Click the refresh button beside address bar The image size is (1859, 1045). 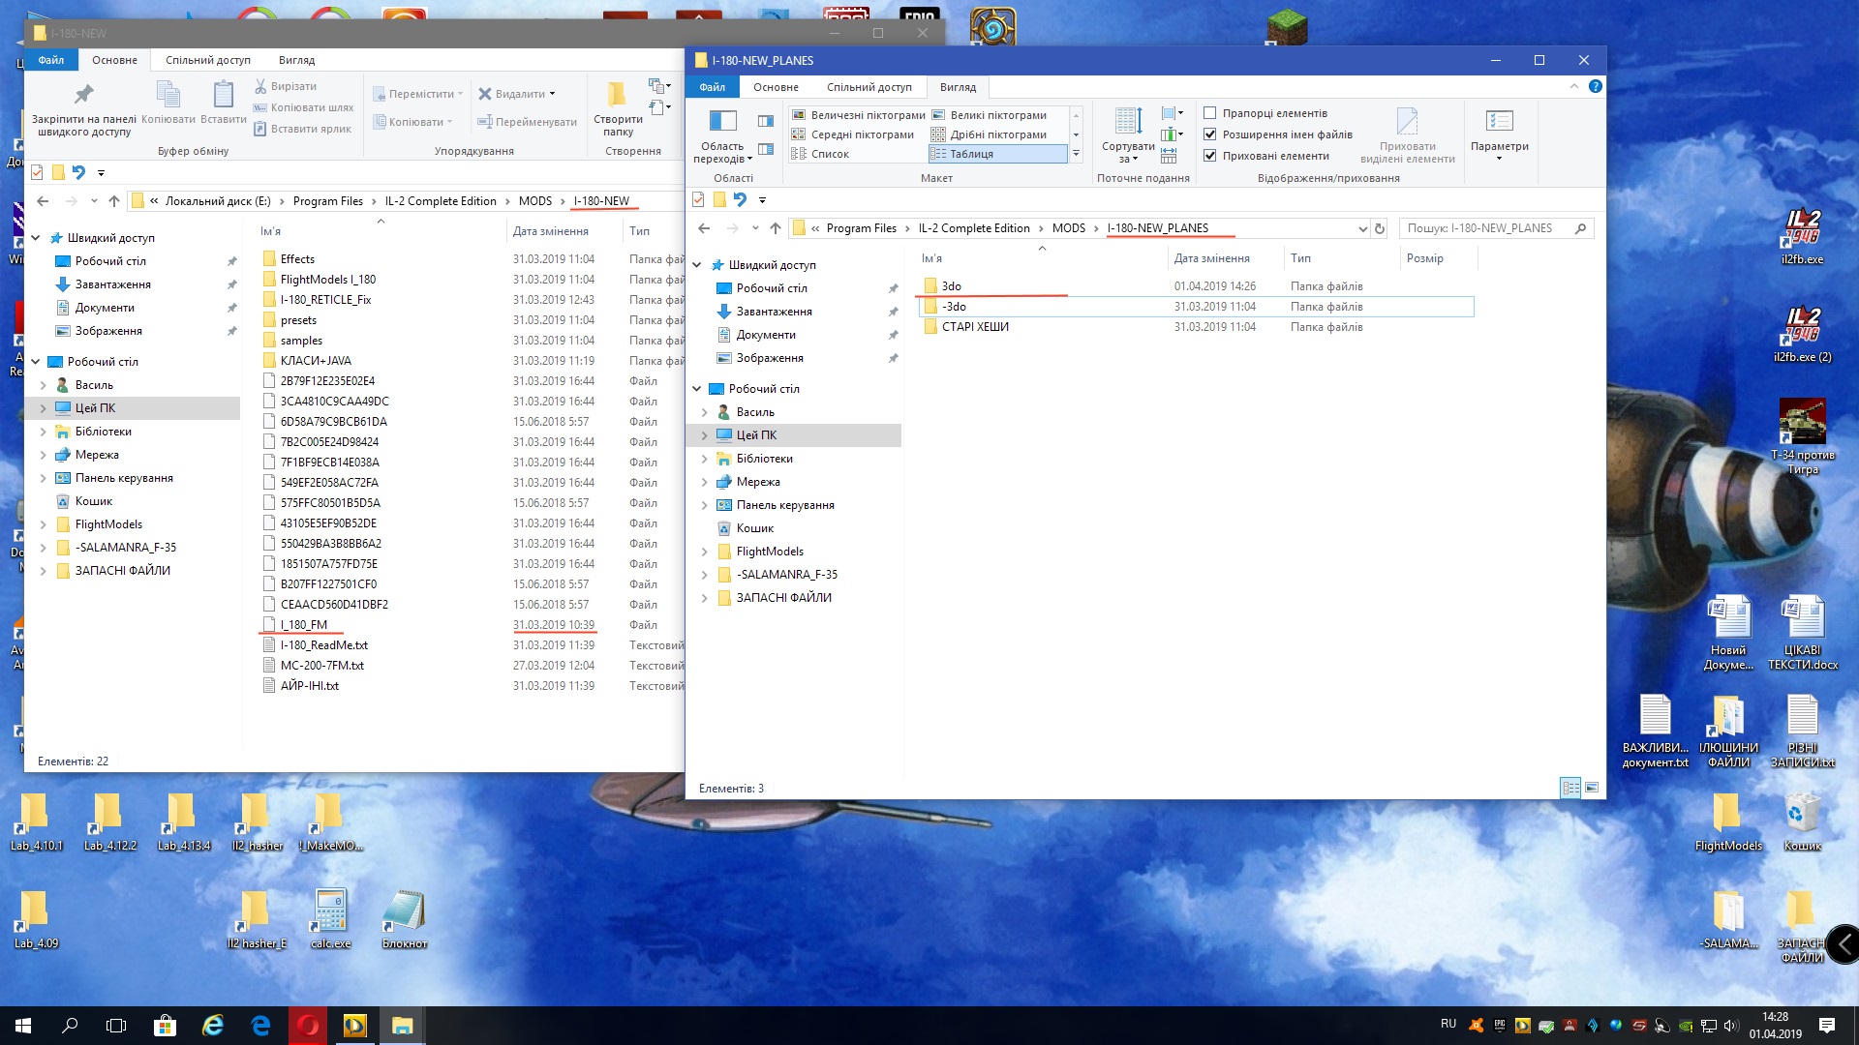[1380, 229]
